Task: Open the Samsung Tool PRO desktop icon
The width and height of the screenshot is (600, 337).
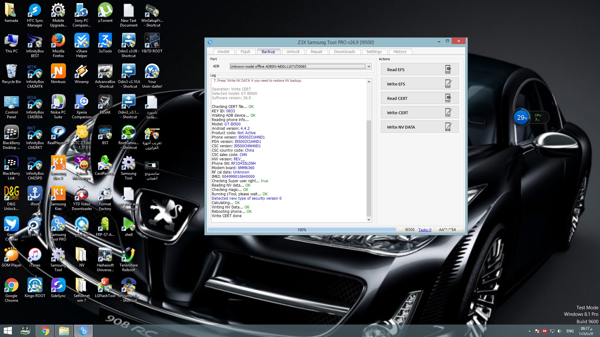Action: point(58,229)
